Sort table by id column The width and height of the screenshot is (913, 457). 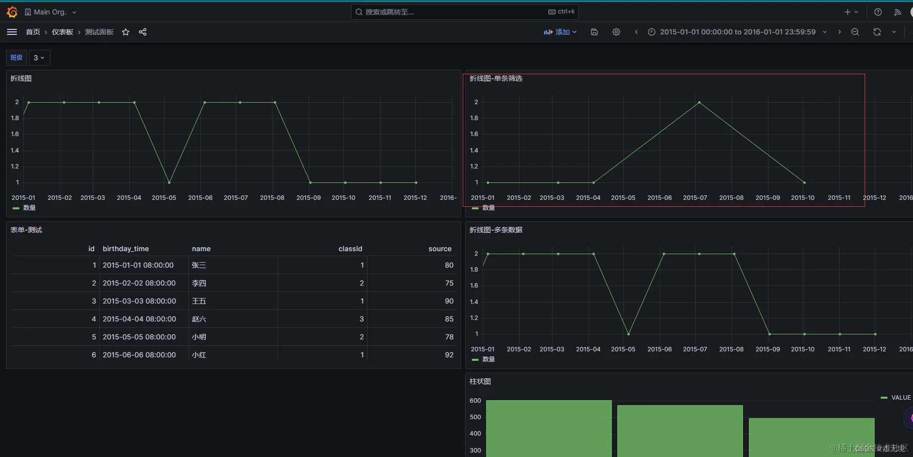tap(91, 249)
